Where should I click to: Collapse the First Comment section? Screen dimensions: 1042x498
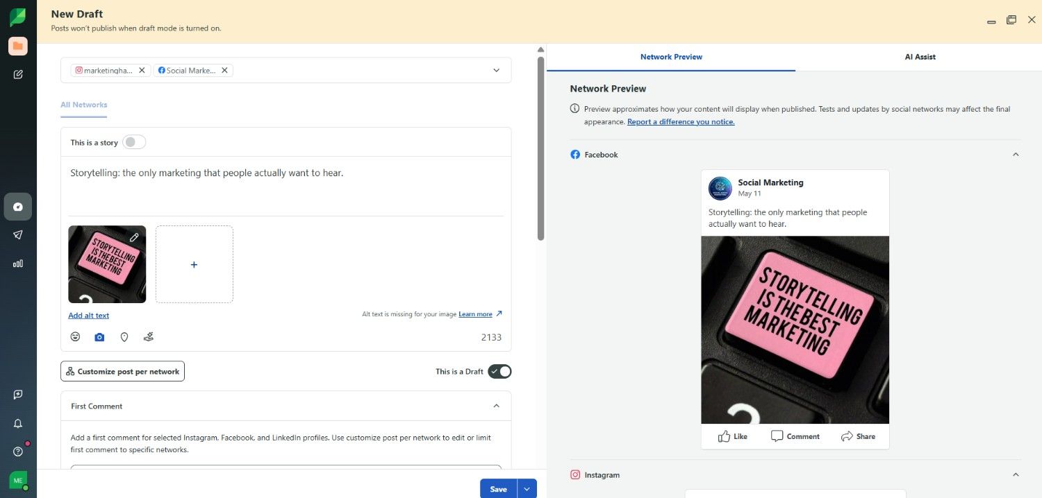(496, 406)
